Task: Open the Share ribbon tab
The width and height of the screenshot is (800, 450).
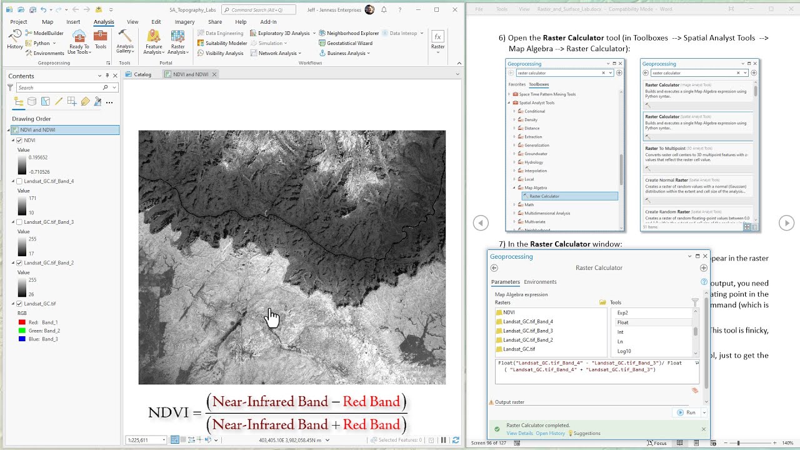Action: point(215,22)
